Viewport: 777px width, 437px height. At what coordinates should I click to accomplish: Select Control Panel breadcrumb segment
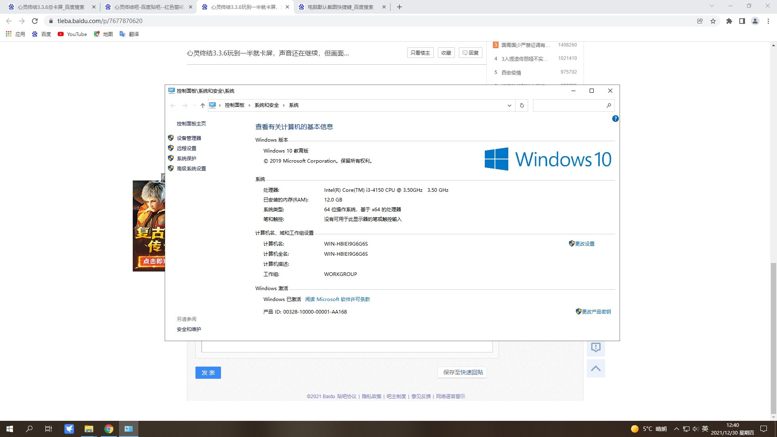click(234, 105)
